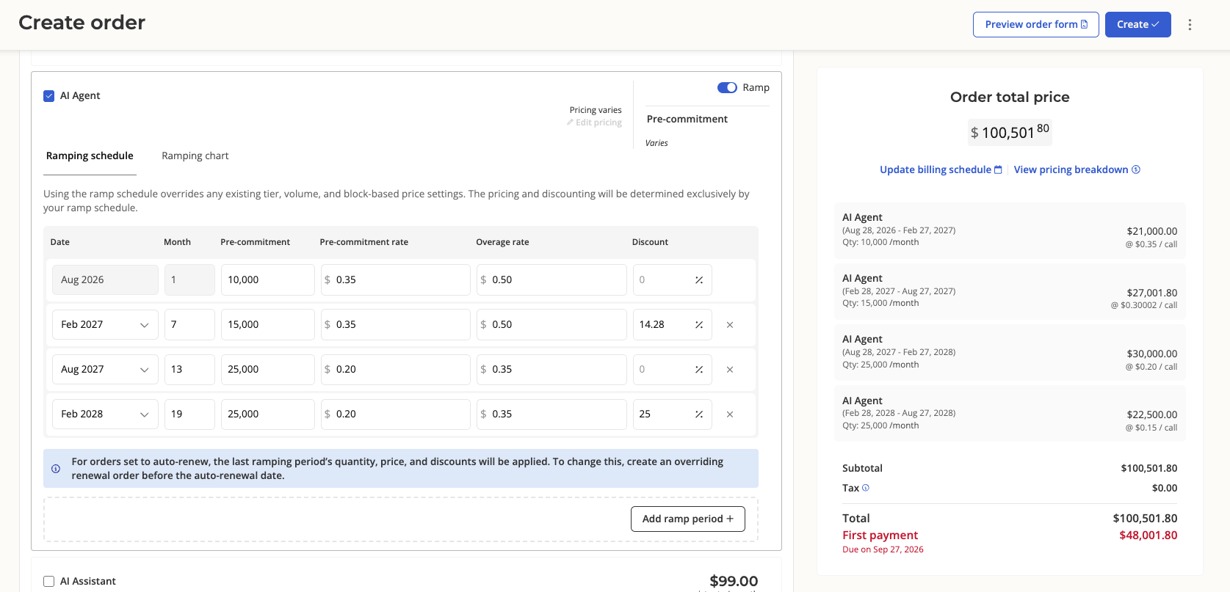Edit Aug 2027 overage rate 0.35 field
Viewport: 1230px width, 592px height.
[x=551, y=369]
